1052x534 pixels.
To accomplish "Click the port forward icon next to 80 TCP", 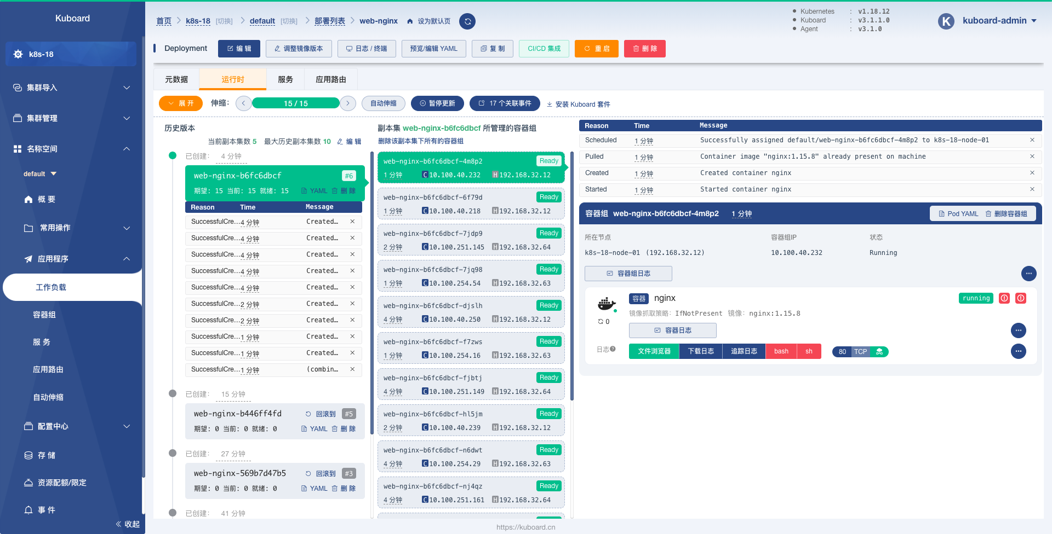I will (879, 352).
